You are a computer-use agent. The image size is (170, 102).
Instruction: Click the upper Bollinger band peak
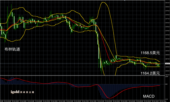(x=103, y=2)
